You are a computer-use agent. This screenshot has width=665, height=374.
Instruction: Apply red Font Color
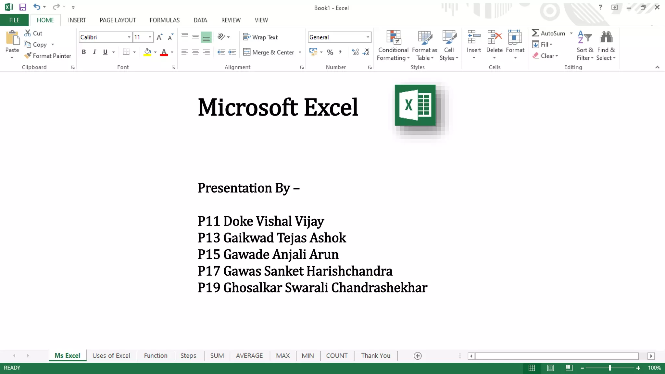point(164,52)
